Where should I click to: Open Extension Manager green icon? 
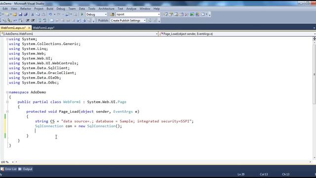point(192,14)
